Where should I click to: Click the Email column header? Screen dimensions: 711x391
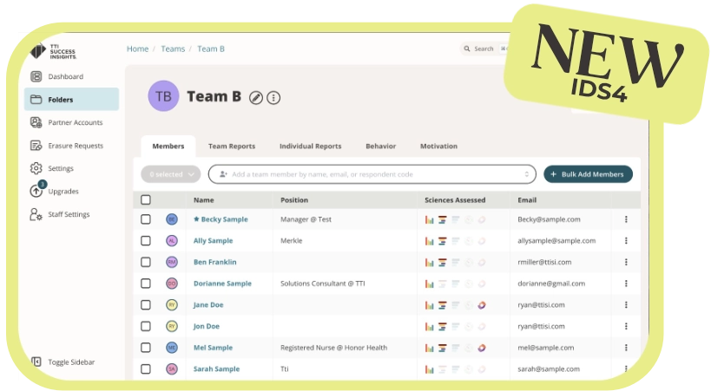(x=527, y=199)
